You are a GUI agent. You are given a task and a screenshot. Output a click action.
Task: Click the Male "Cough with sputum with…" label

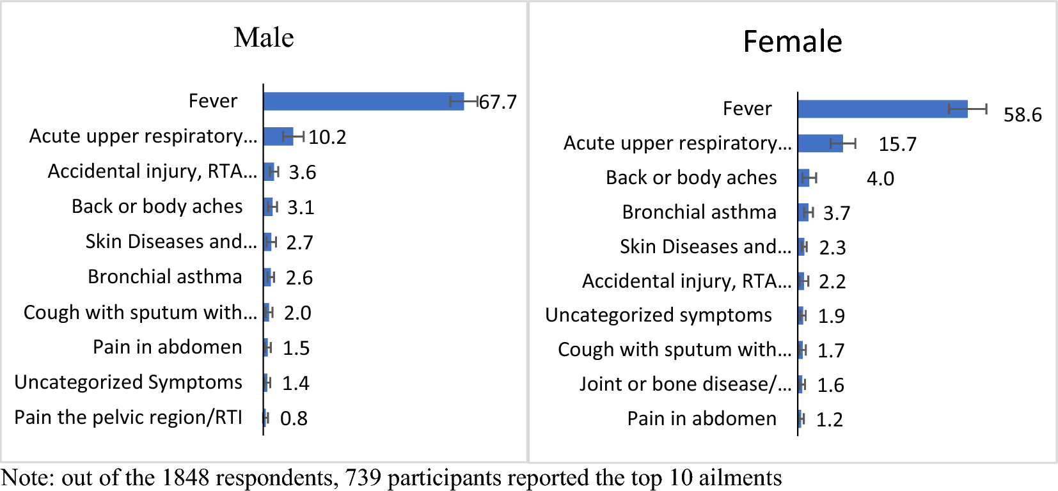click(x=140, y=313)
